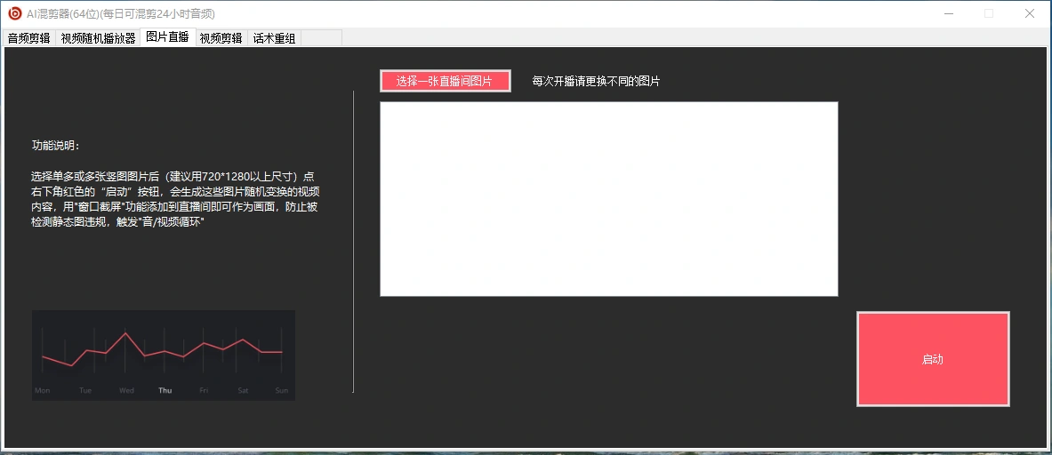Click the 功能说明 heading text
Image resolution: width=1052 pixels, height=455 pixels.
(x=55, y=146)
